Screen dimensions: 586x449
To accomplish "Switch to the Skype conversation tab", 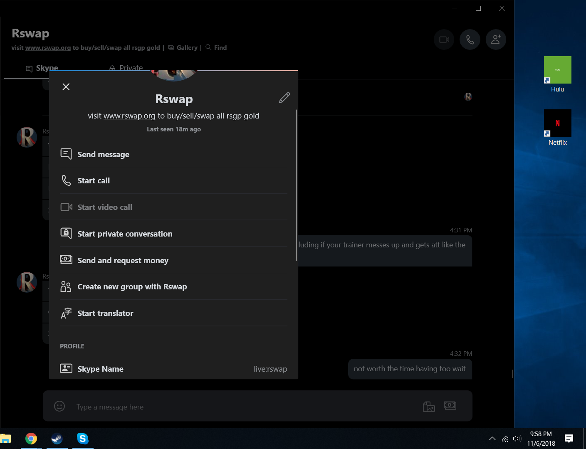I will coord(42,68).
